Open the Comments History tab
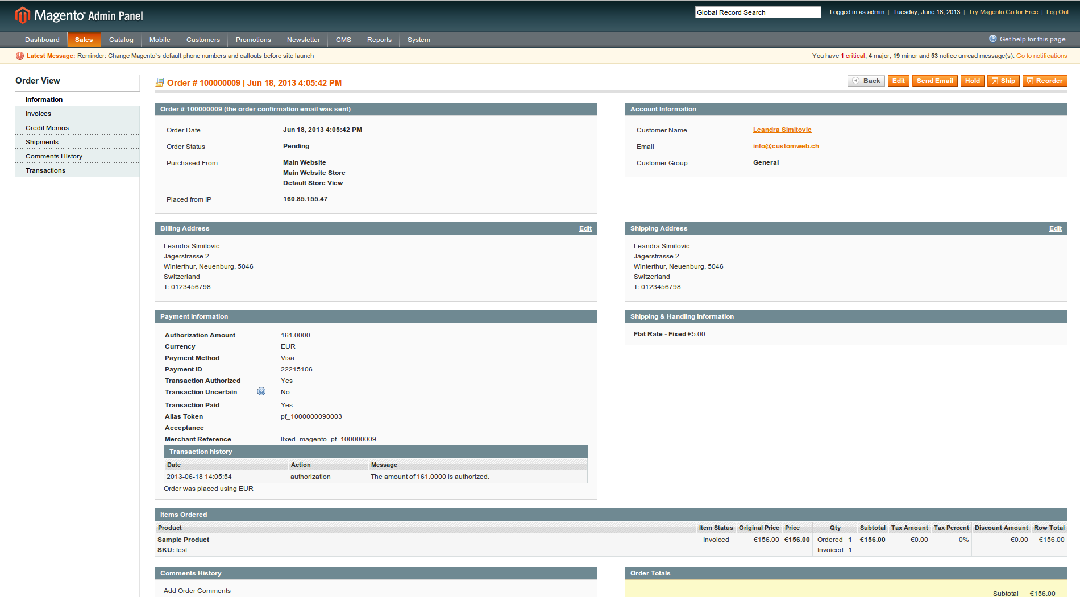Screen dimensions: 1080x597 (x=54, y=156)
